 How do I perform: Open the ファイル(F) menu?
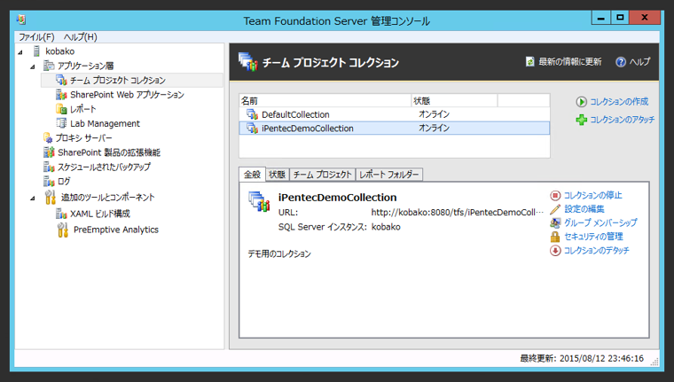[36, 37]
